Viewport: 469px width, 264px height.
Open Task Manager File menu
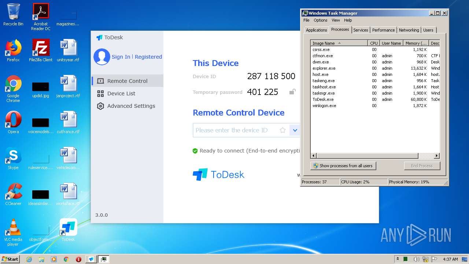306,20
